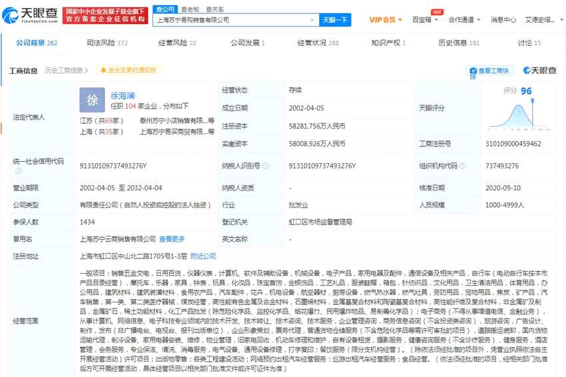
Task: Expand the 合作通道 dropdown menu
Action: click(464, 20)
